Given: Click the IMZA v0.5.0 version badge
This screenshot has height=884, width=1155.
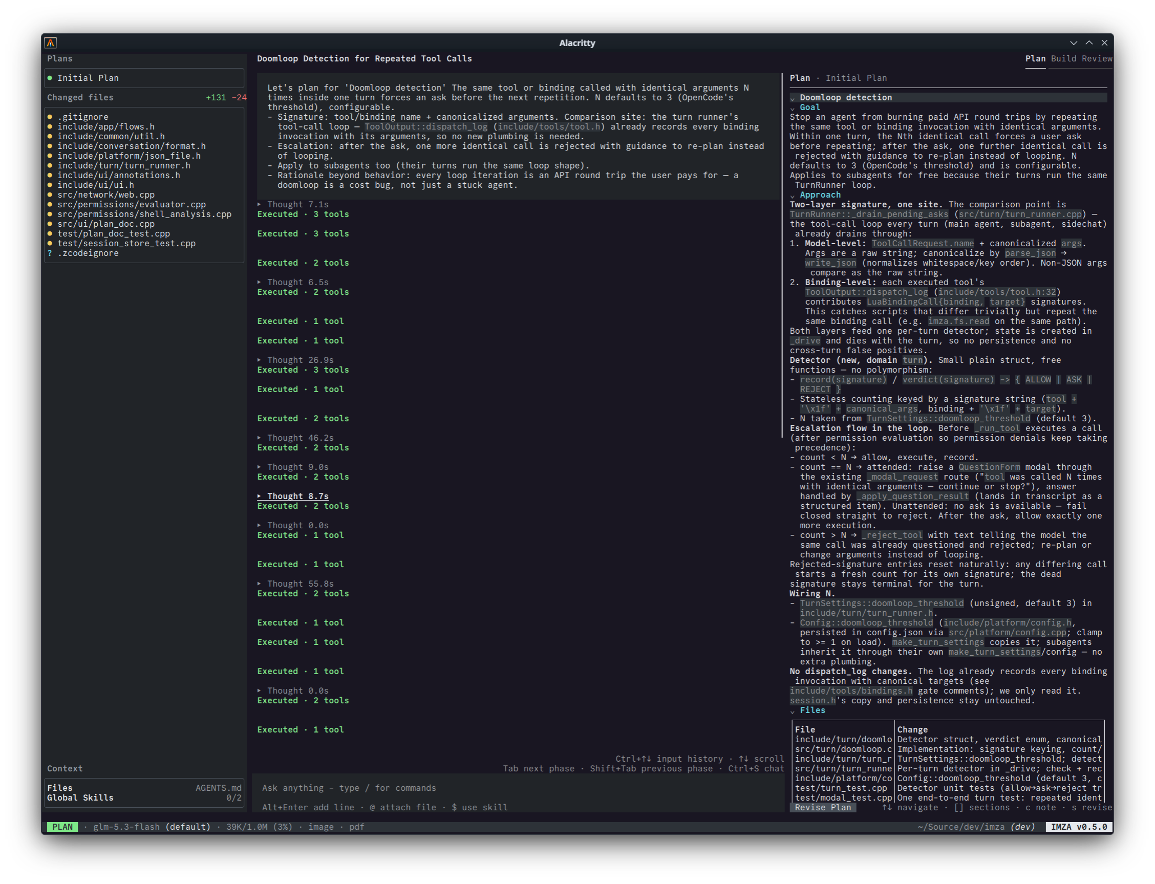Looking at the screenshot, I should click(x=1079, y=827).
